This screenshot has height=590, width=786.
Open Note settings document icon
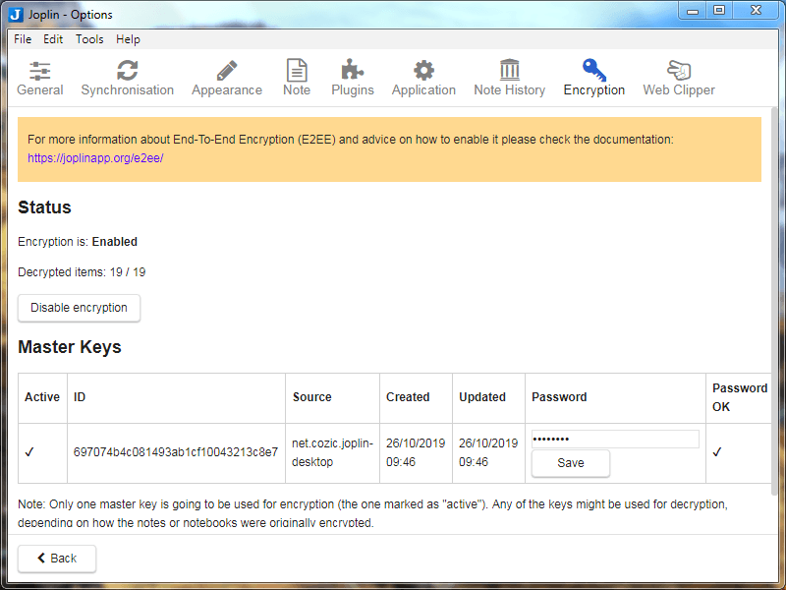pos(297,70)
